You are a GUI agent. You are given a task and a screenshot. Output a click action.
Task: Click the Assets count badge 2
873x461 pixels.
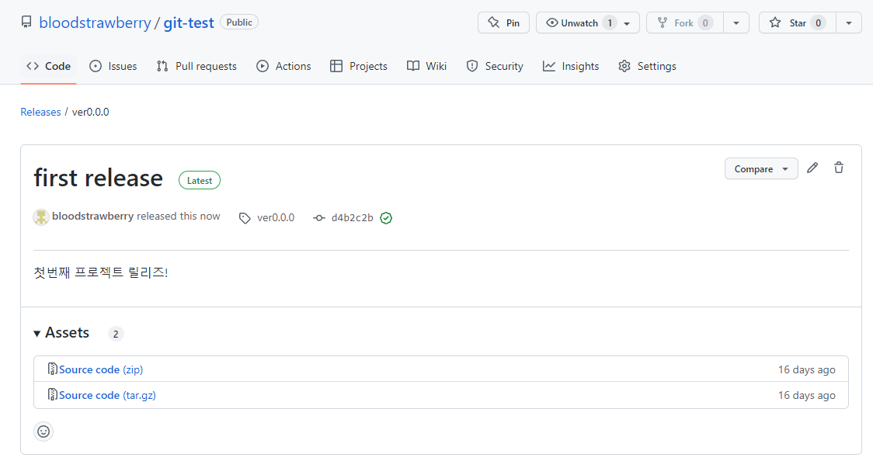click(115, 334)
